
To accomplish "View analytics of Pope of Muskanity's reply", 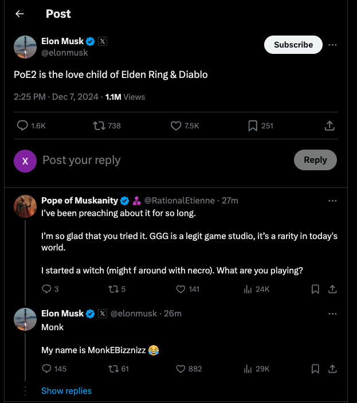I will point(248,289).
